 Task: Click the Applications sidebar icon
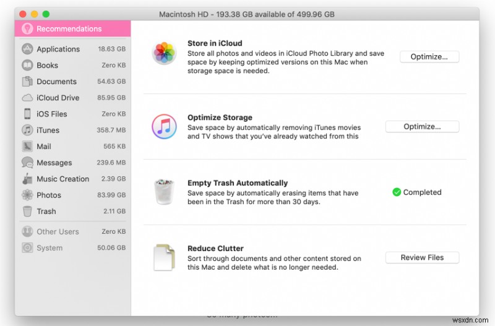(x=27, y=49)
